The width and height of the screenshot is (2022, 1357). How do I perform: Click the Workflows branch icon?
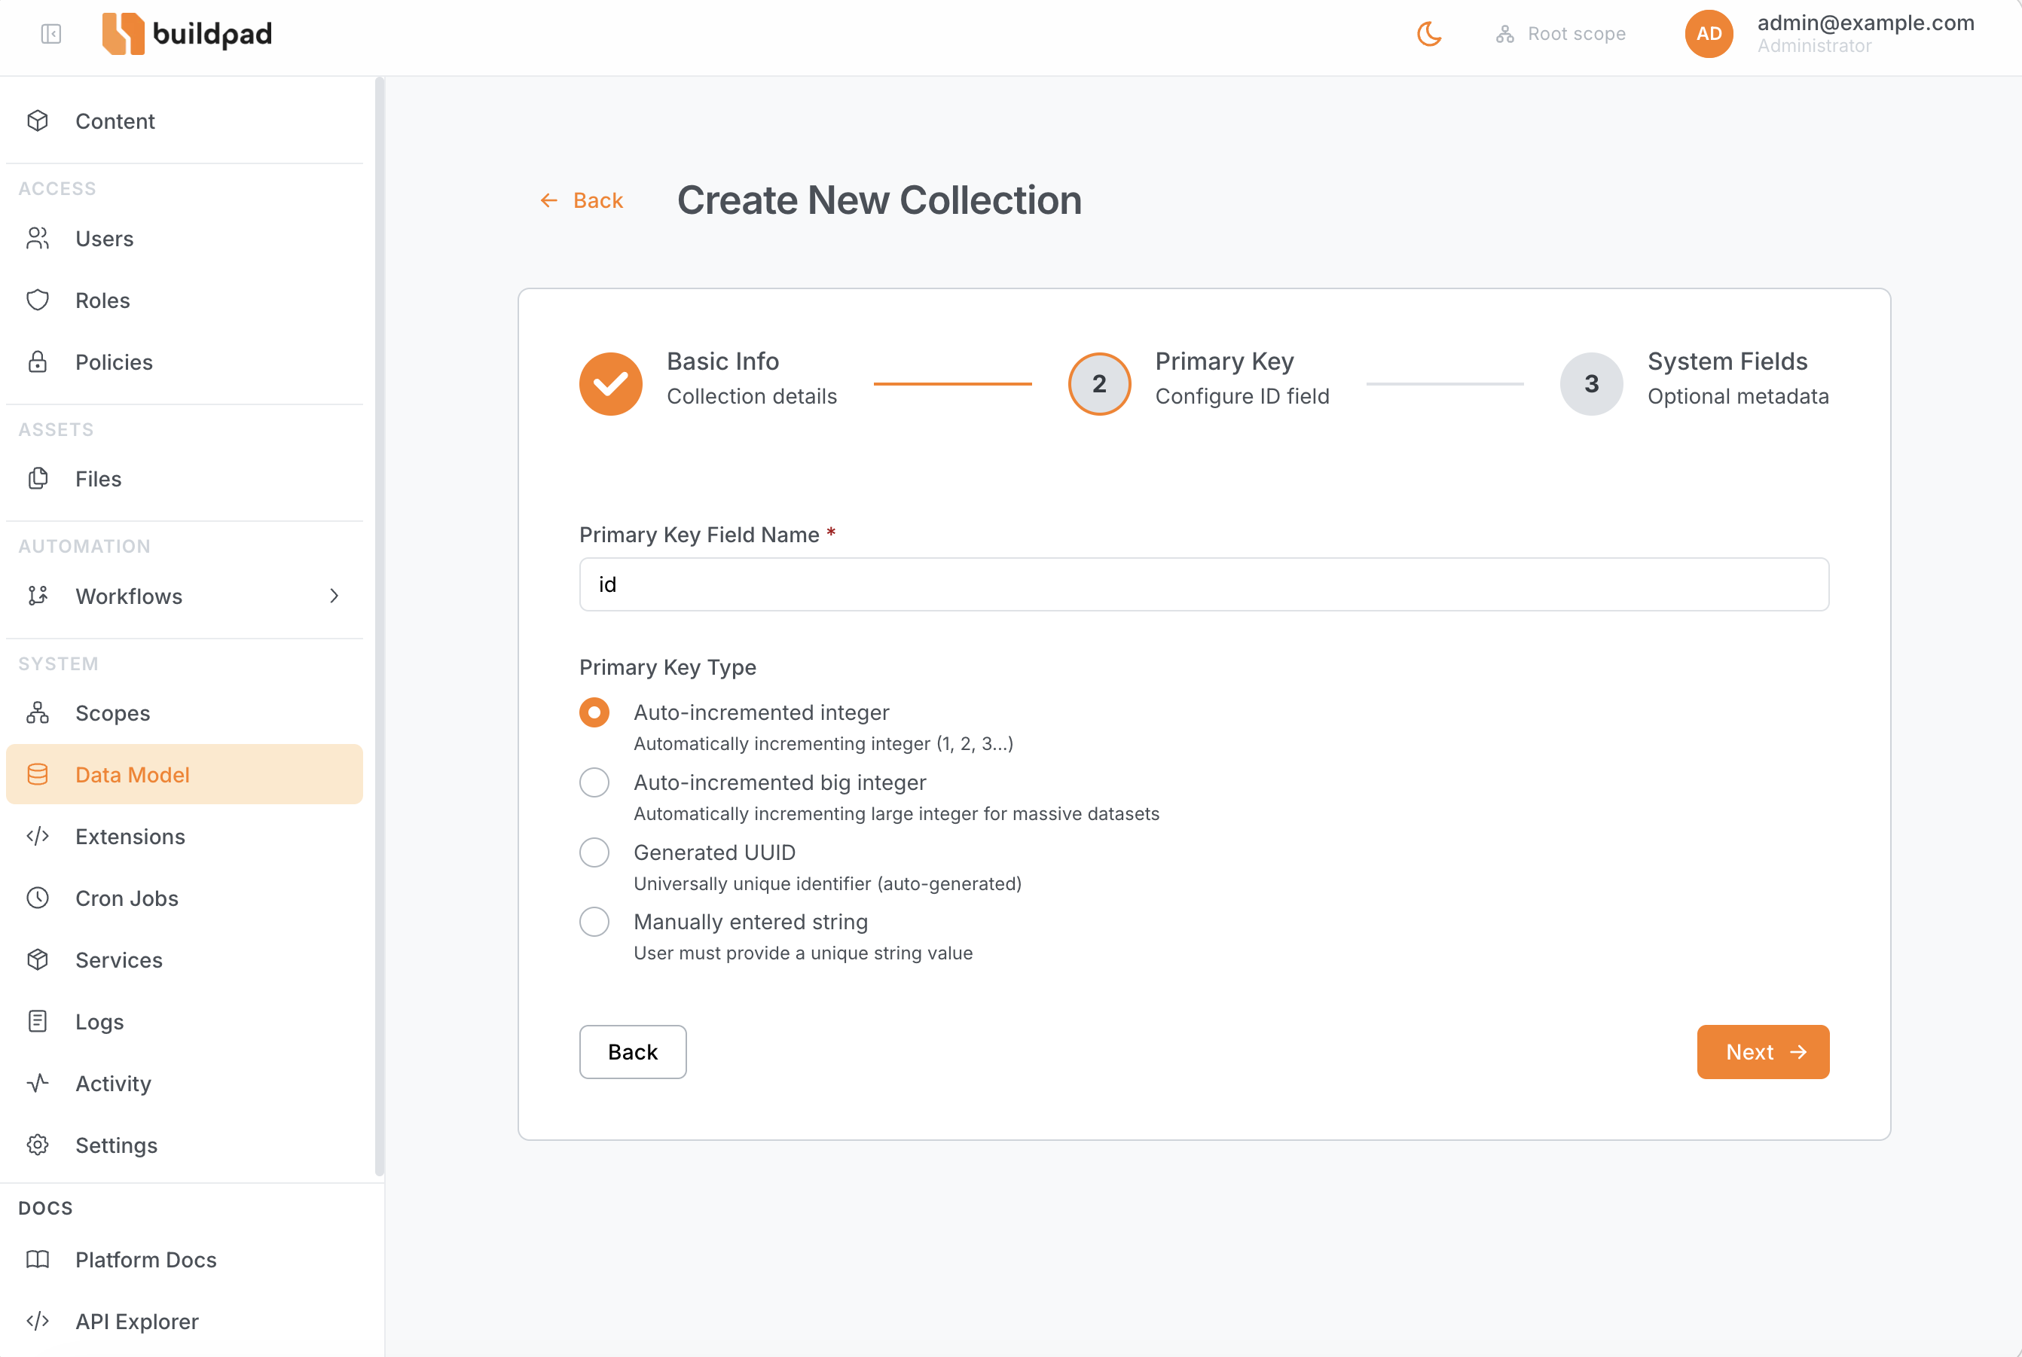coord(37,596)
